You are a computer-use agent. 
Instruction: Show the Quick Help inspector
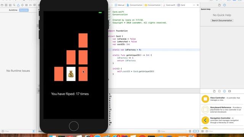pyautogui.click(x=225, y=5)
